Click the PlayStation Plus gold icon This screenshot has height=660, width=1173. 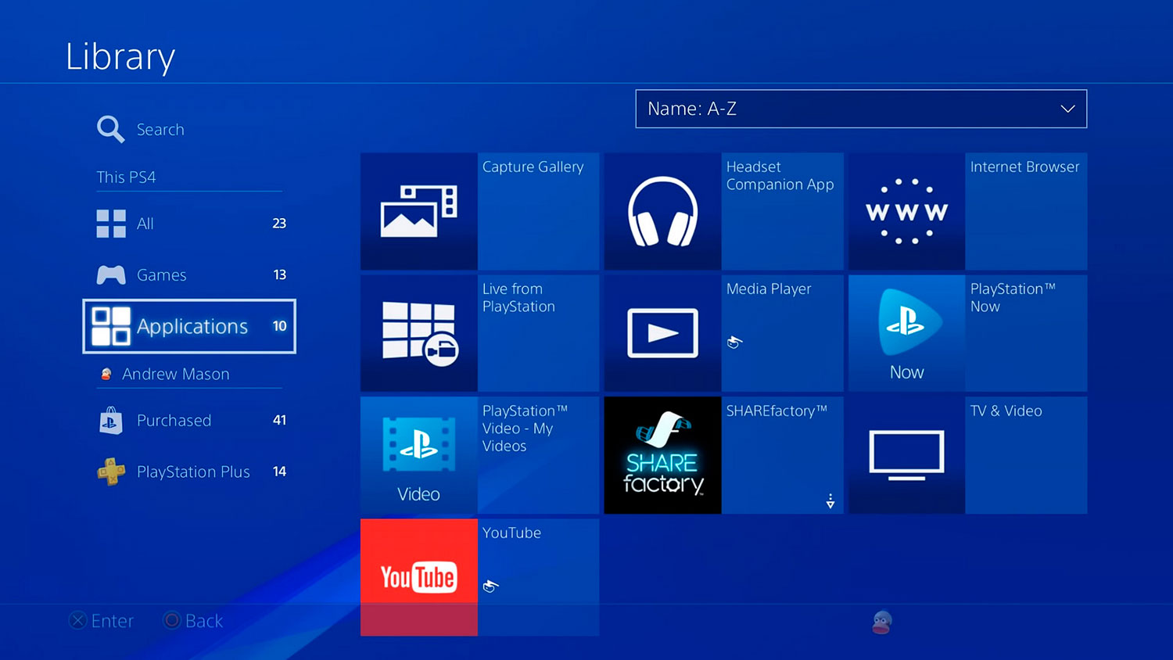(111, 472)
